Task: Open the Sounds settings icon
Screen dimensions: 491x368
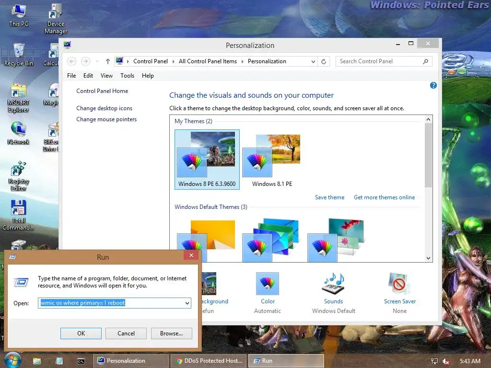Action: click(333, 284)
